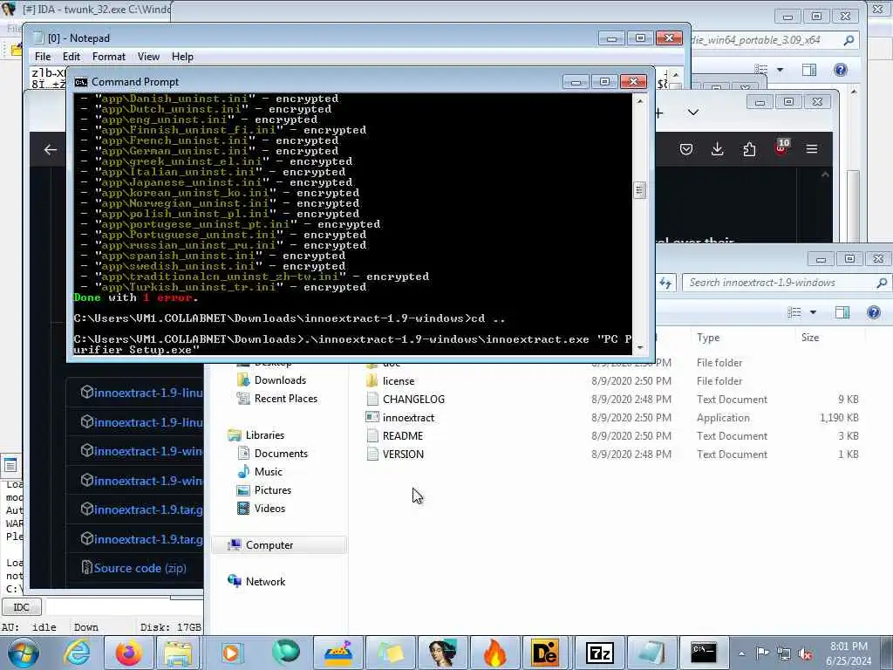Image resolution: width=893 pixels, height=670 pixels.
Task: Select the VERSION text document
Action: click(x=403, y=454)
